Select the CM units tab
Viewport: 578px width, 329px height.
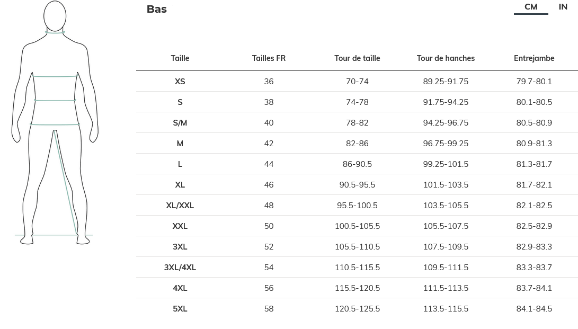[x=531, y=7]
